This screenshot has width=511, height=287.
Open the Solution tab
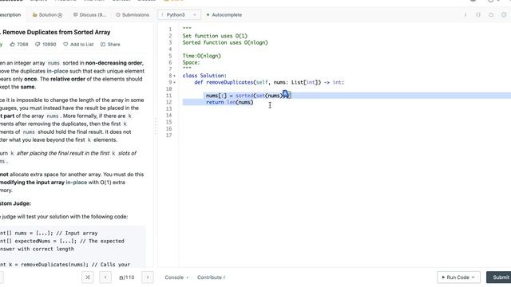(x=47, y=15)
